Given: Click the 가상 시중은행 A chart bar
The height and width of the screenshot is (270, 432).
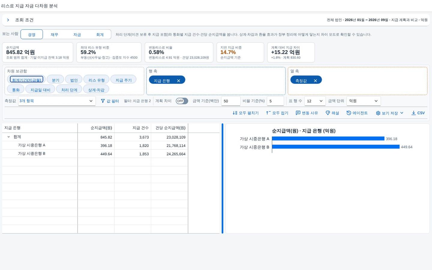Looking at the screenshot, I should [328, 139].
